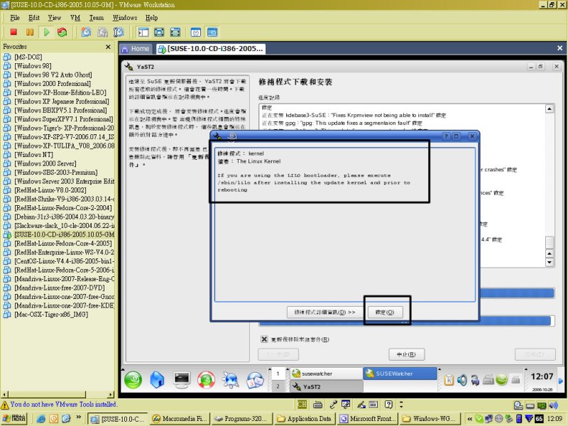The image size is (568, 426).
Task: Stop the VM with the red power-off button
Action: [x=13, y=32]
